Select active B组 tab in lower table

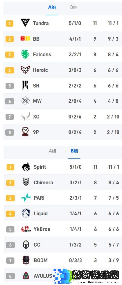click(x=74, y=151)
